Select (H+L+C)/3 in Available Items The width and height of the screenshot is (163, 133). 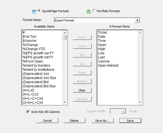(x=30, y=94)
